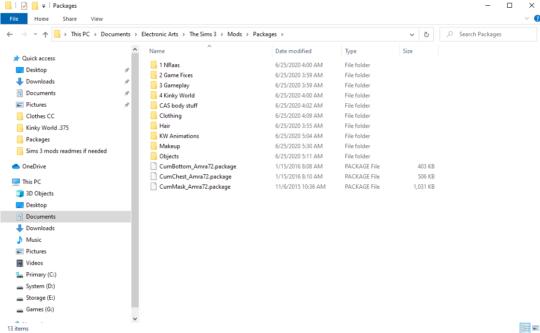Open Downloads under This PC
Viewport: 540px width, 333px height.
(x=40, y=228)
